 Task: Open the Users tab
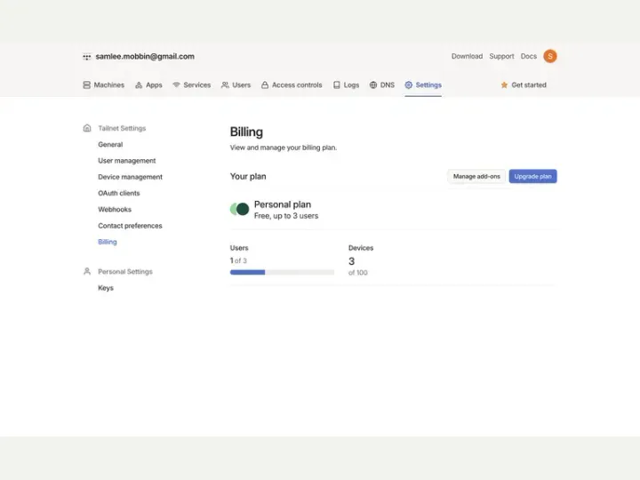[x=236, y=85]
